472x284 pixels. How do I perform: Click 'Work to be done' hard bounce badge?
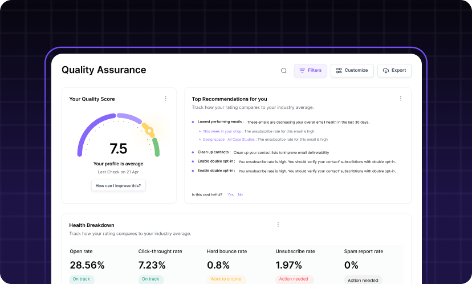click(x=226, y=279)
